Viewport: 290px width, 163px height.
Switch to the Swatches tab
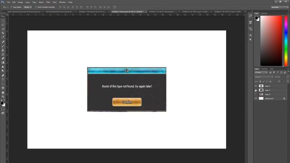tap(264, 13)
